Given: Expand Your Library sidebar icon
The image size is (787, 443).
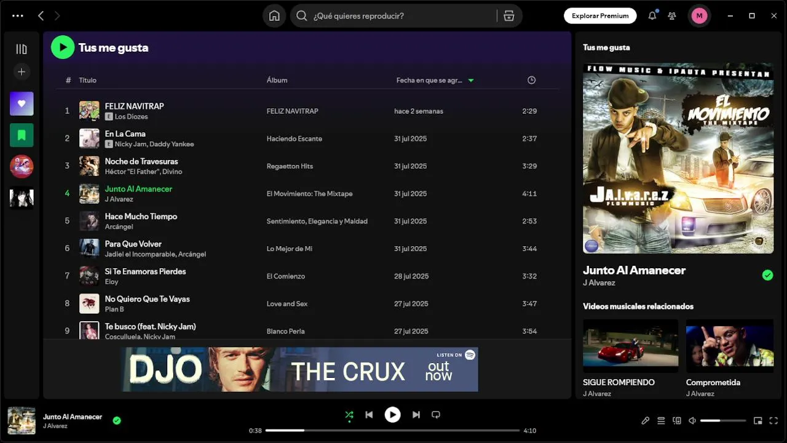Looking at the screenshot, I should click(x=22, y=49).
